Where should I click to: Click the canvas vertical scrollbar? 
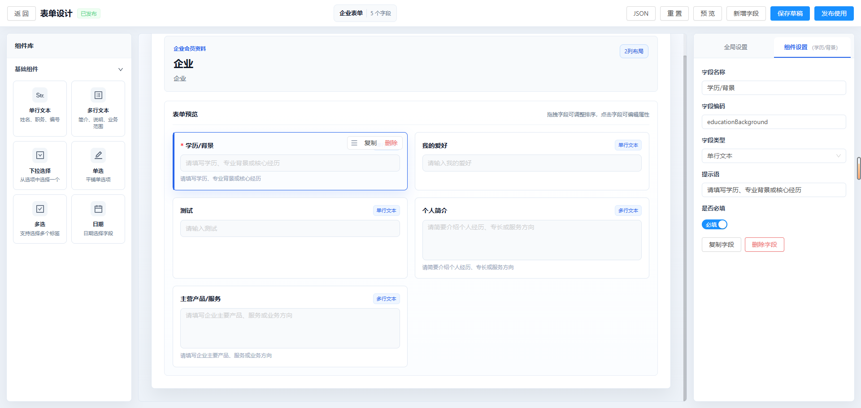point(684,224)
